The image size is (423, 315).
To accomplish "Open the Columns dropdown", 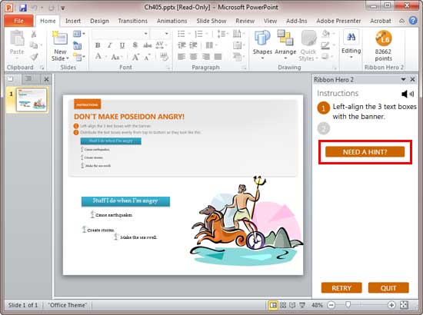I will pyautogui.click(x=211, y=45).
